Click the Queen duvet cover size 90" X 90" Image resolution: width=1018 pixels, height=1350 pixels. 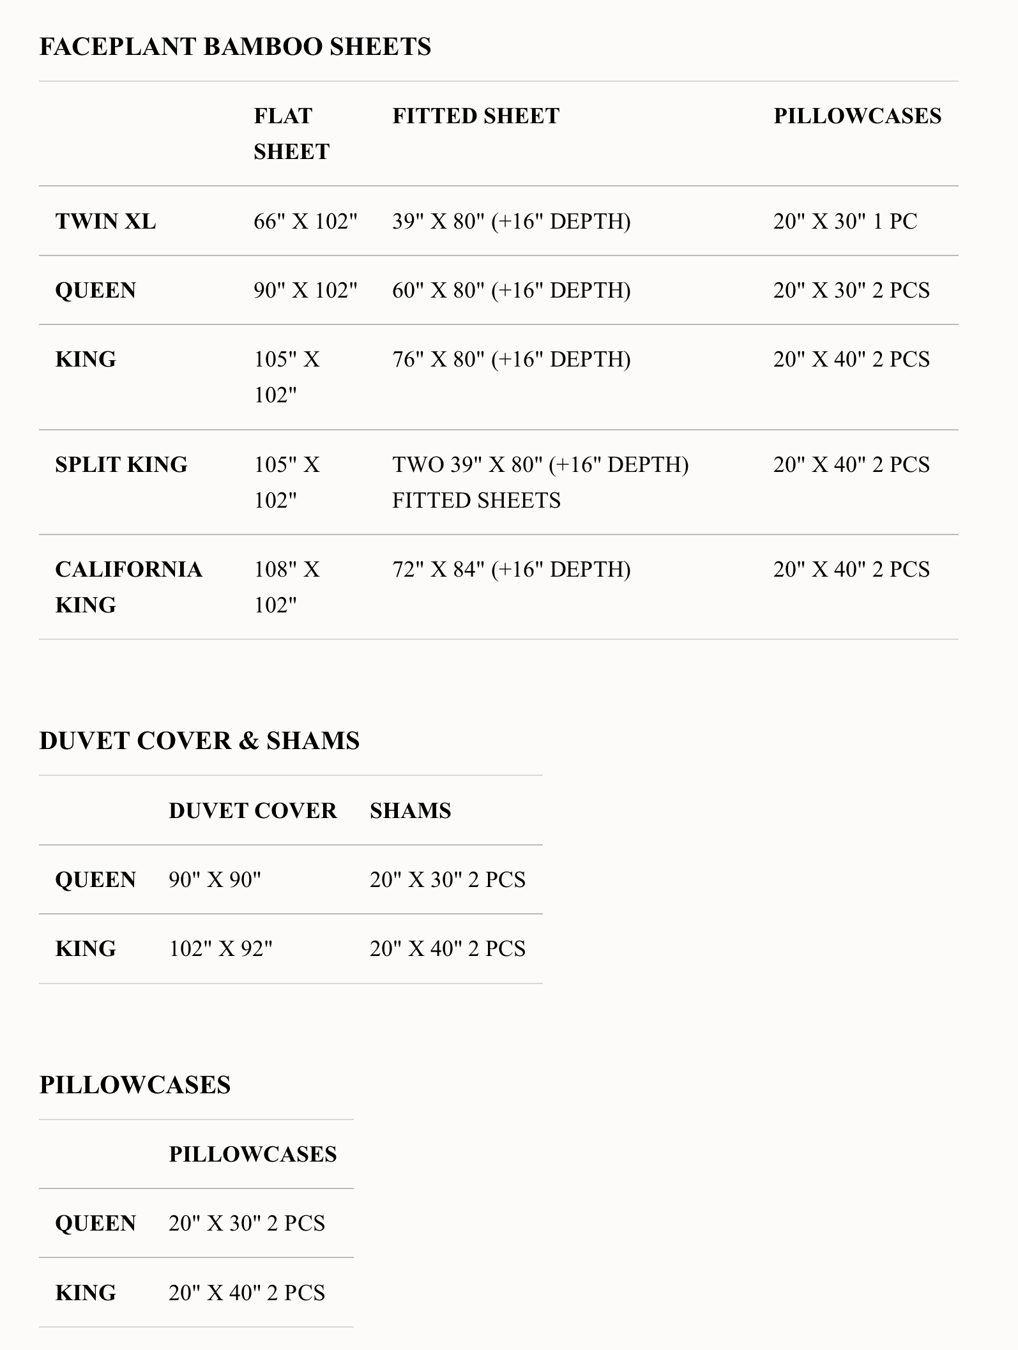point(215,880)
